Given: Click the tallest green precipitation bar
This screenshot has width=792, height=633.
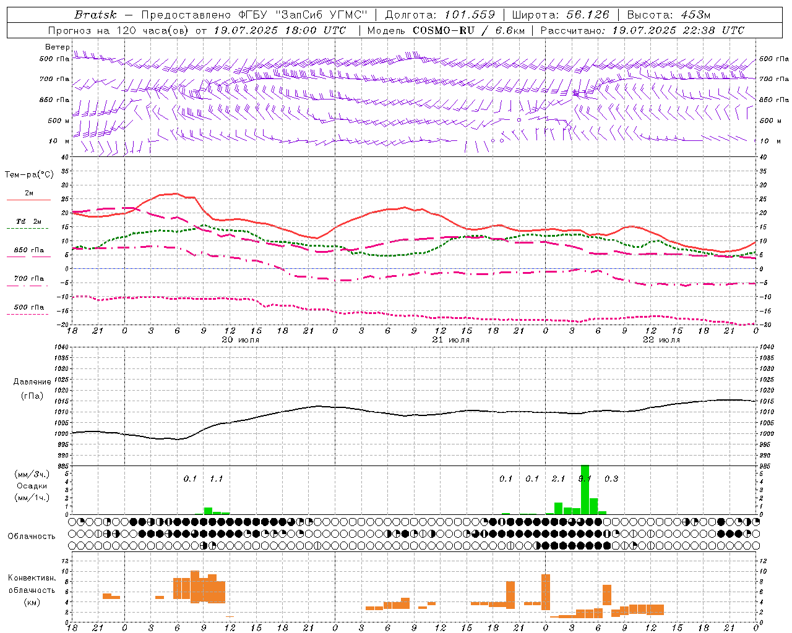Looking at the screenshot, I should point(585,490).
